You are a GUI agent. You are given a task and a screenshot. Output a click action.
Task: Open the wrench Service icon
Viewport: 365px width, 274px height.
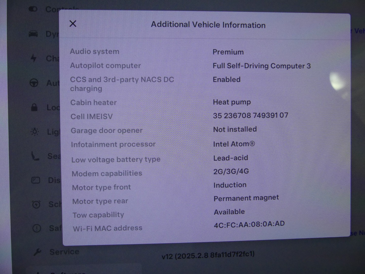pyautogui.click(x=37, y=252)
